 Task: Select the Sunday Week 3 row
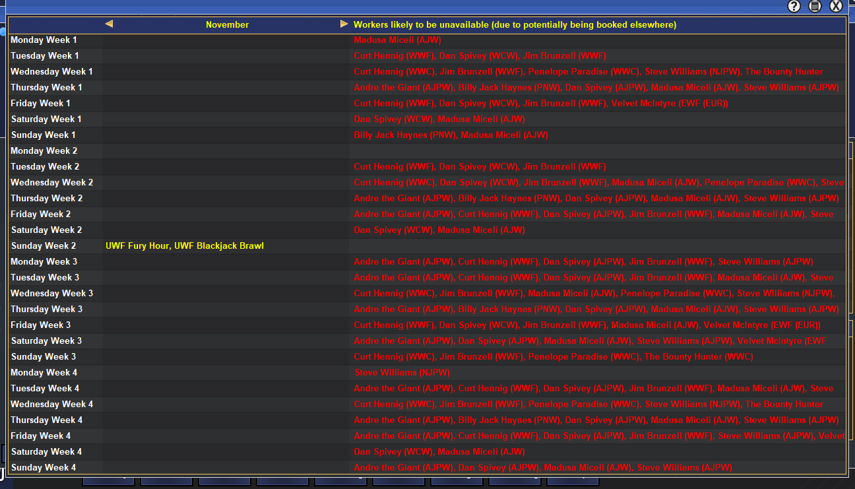point(427,357)
